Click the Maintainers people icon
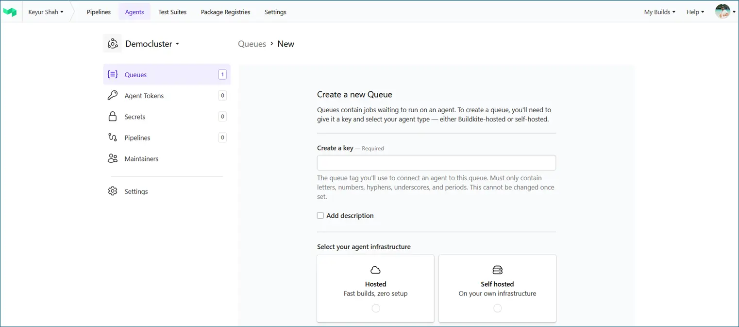The width and height of the screenshot is (739, 327). pos(113,158)
